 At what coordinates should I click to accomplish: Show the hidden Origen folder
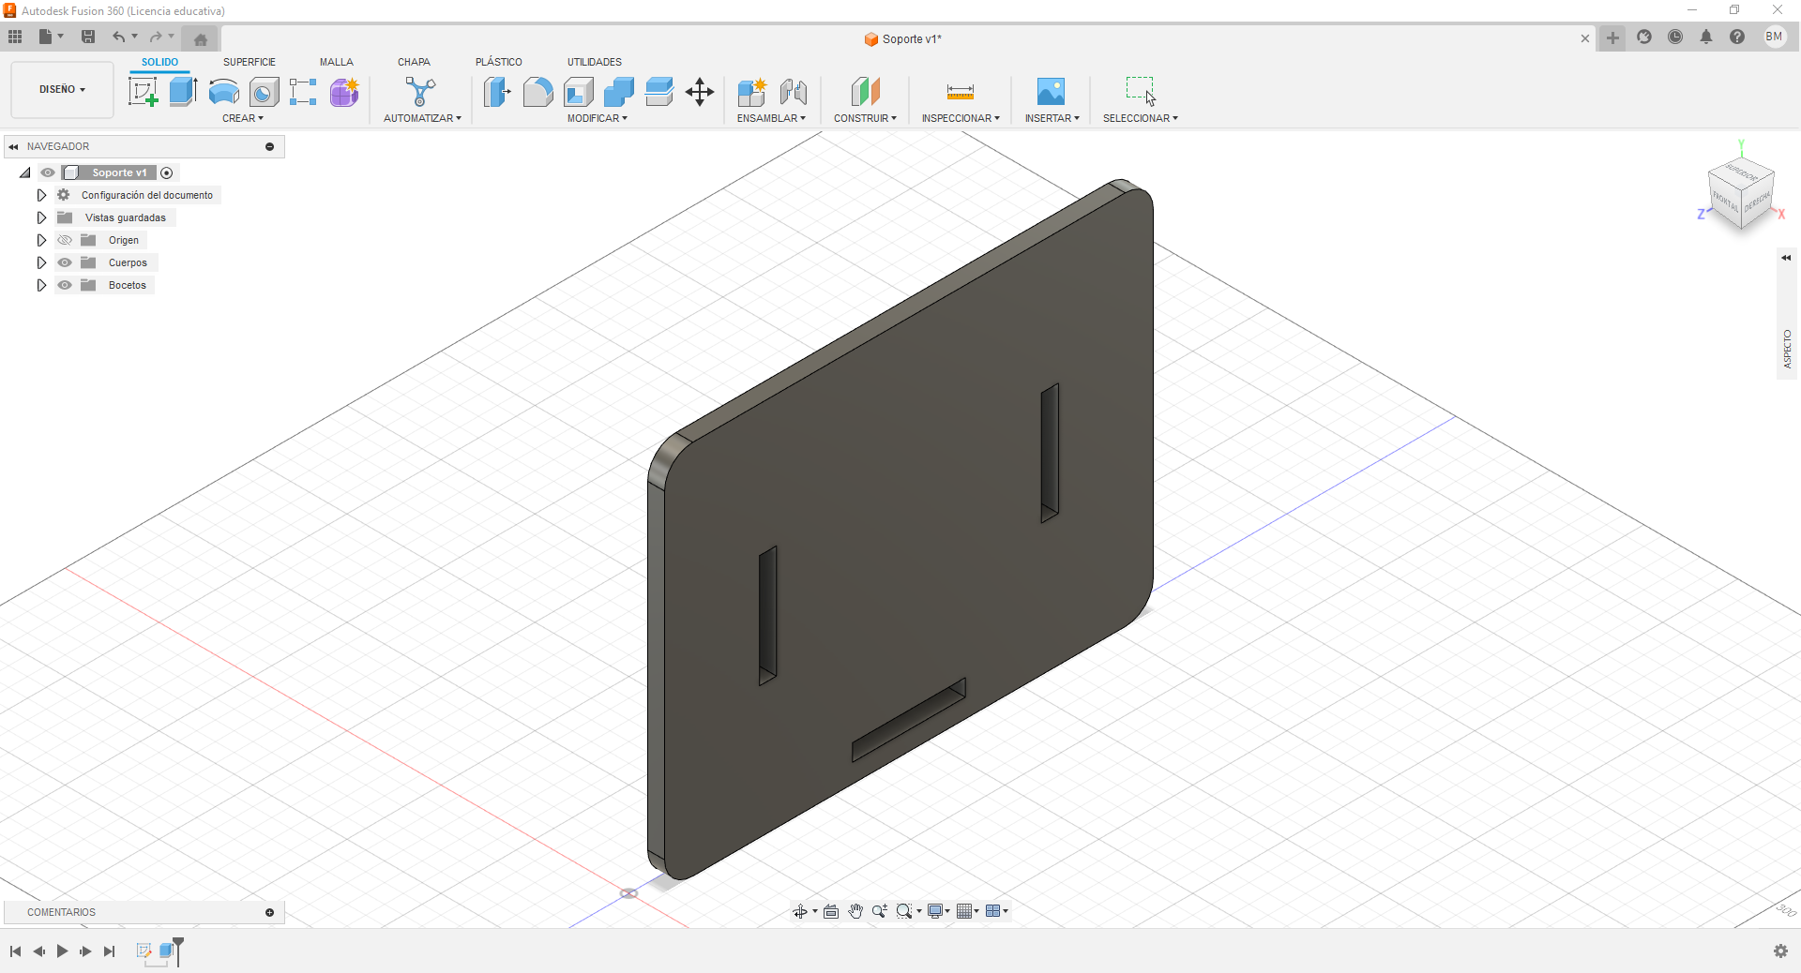click(x=65, y=240)
